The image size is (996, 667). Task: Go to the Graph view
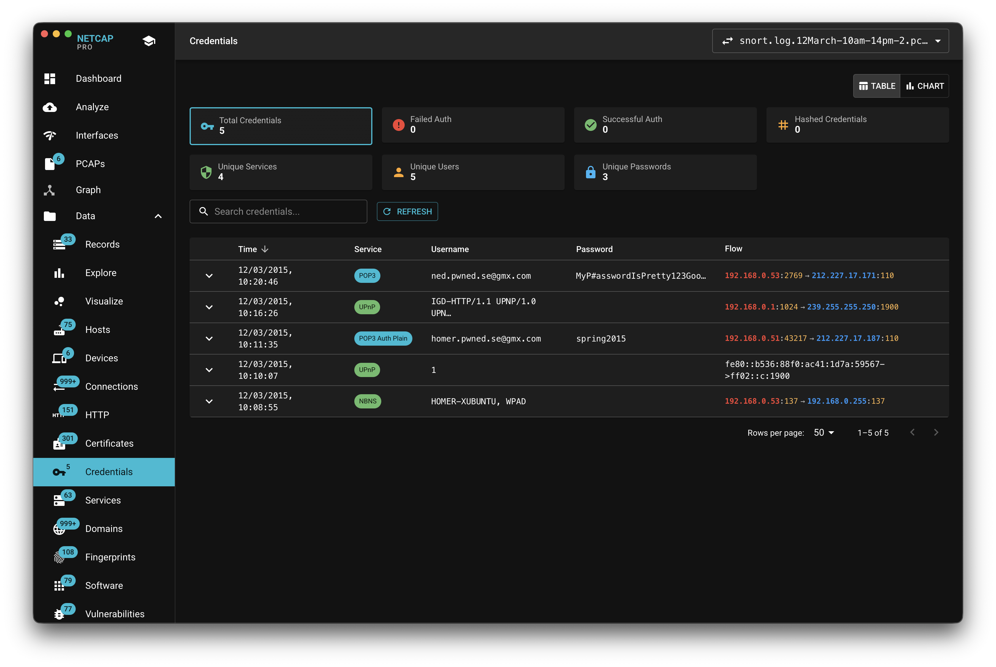[x=104, y=190]
